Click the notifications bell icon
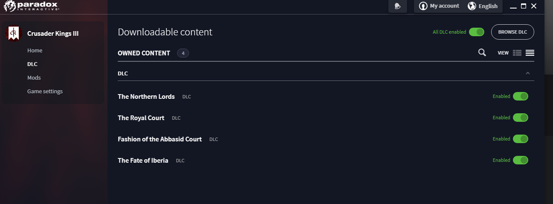553x204 pixels. [398, 6]
